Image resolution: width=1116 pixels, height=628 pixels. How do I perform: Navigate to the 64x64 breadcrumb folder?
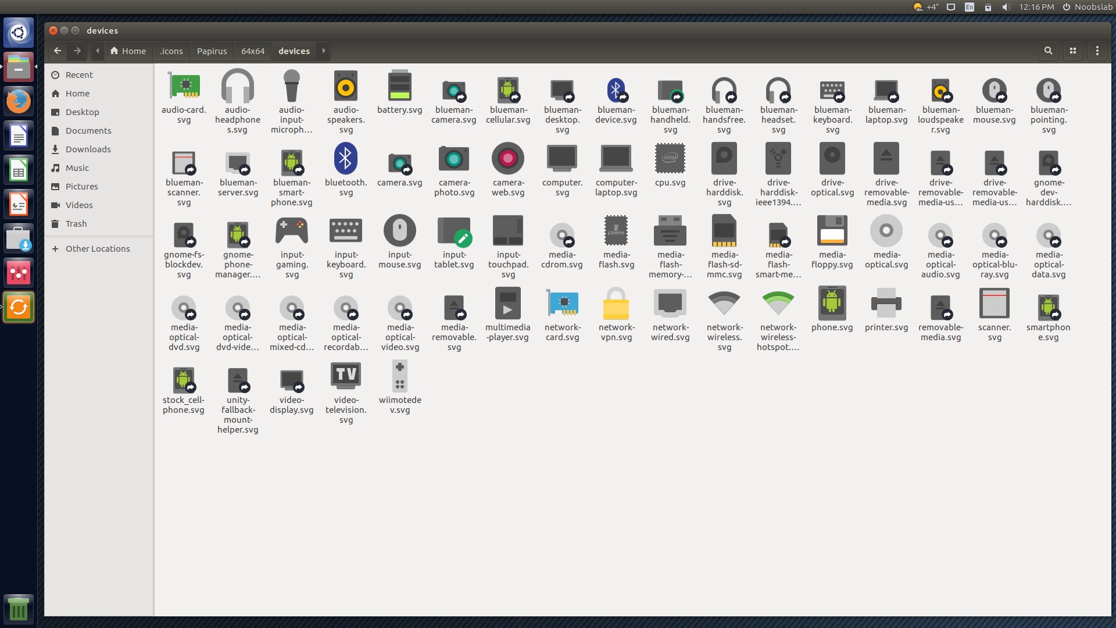point(253,51)
